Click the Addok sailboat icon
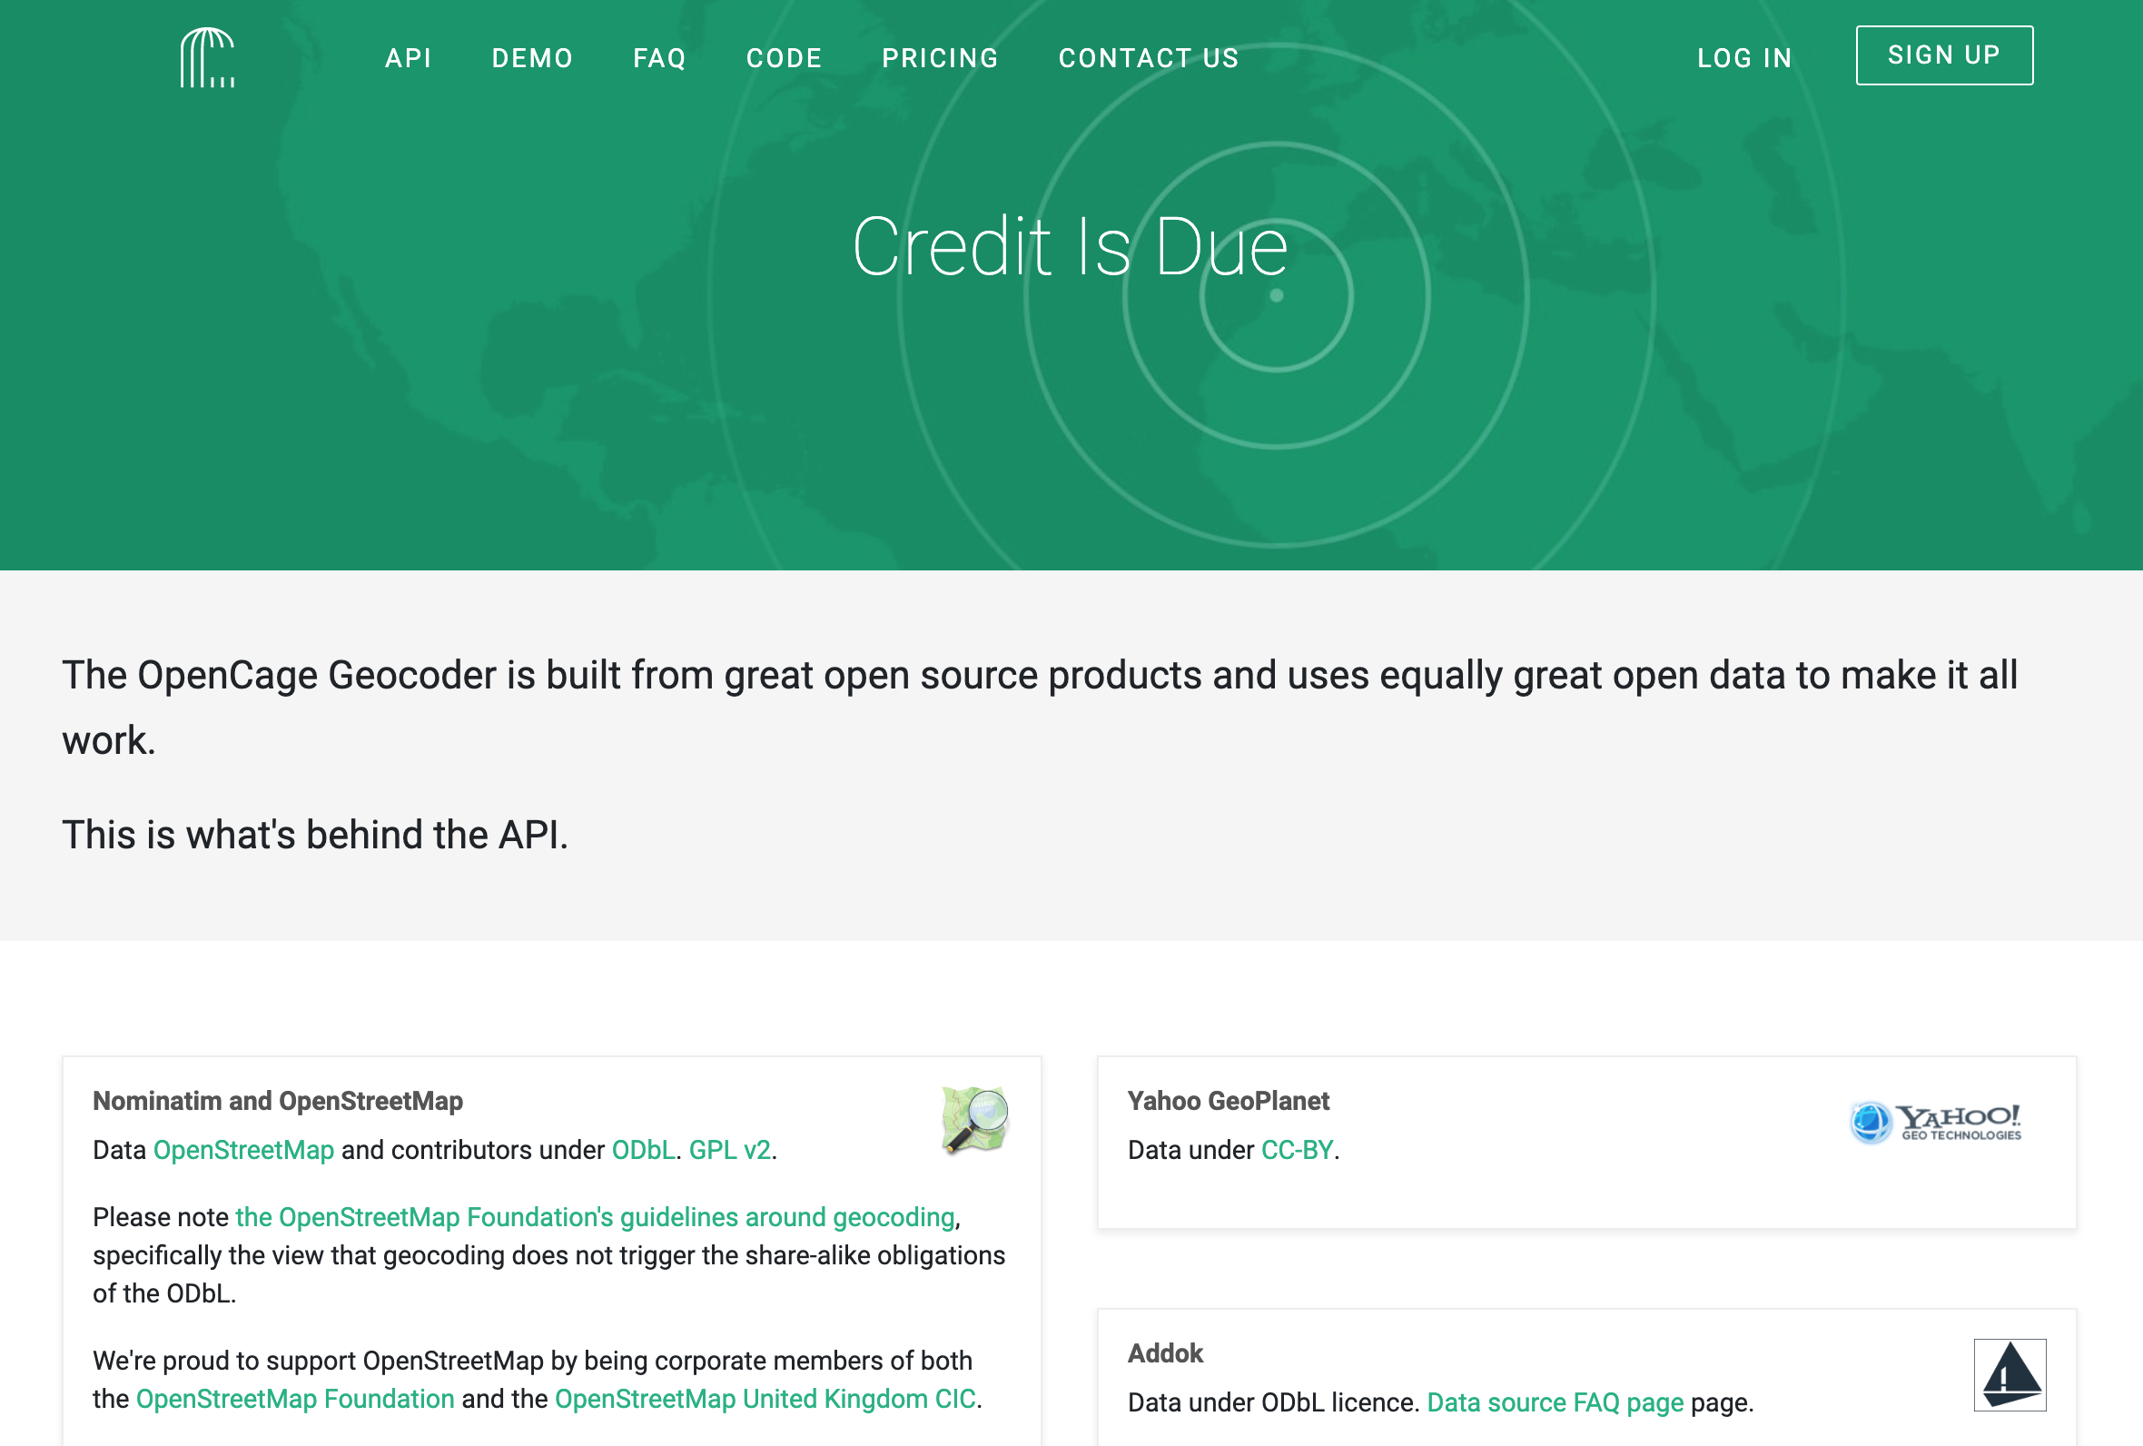2143x1446 pixels. pos(2009,1374)
